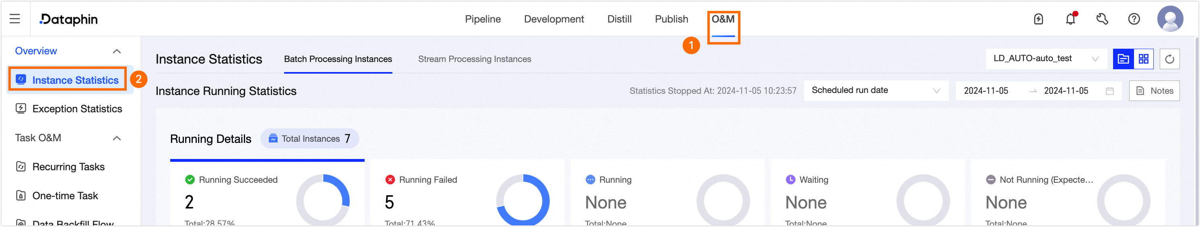This screenshot has width=1200, height=227.
Task: Click the Recurring Tasks sidebar icon
Action: tap(21, 166)
